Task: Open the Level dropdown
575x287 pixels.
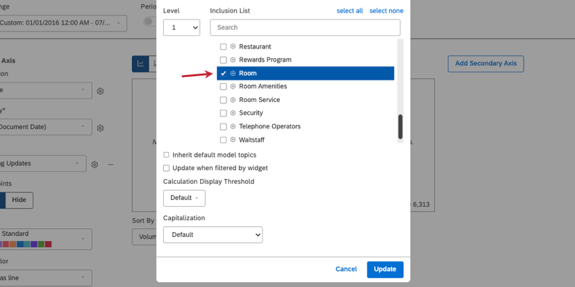Action: (181, 28)
